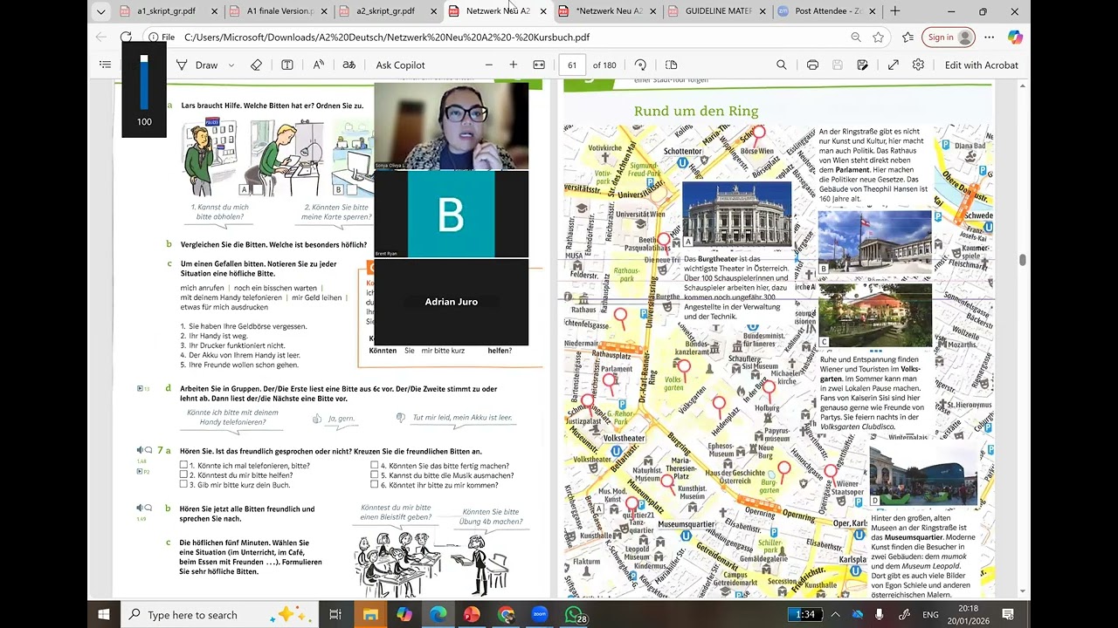Image resolution: width=1118 pixels, height=628 pixels.
Task: Open the notification center
Action: pyautogui.click(x=1007, y=615)
